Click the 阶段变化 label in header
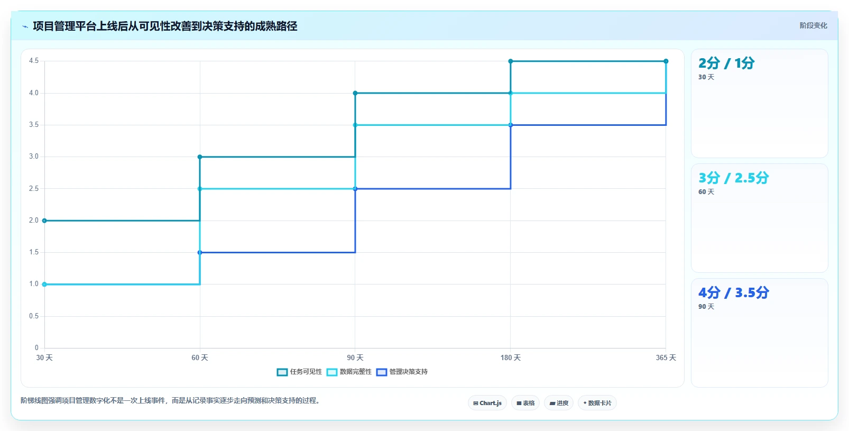The height and width of the screenshot is (431, 849). [813, 25]
